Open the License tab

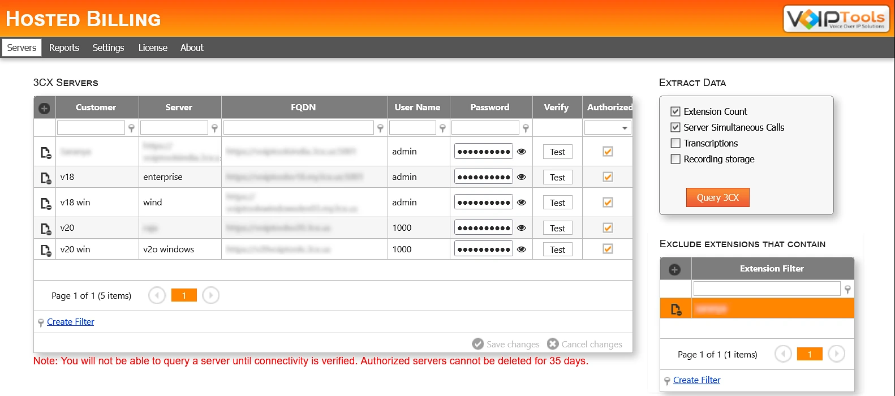point(153,48)
